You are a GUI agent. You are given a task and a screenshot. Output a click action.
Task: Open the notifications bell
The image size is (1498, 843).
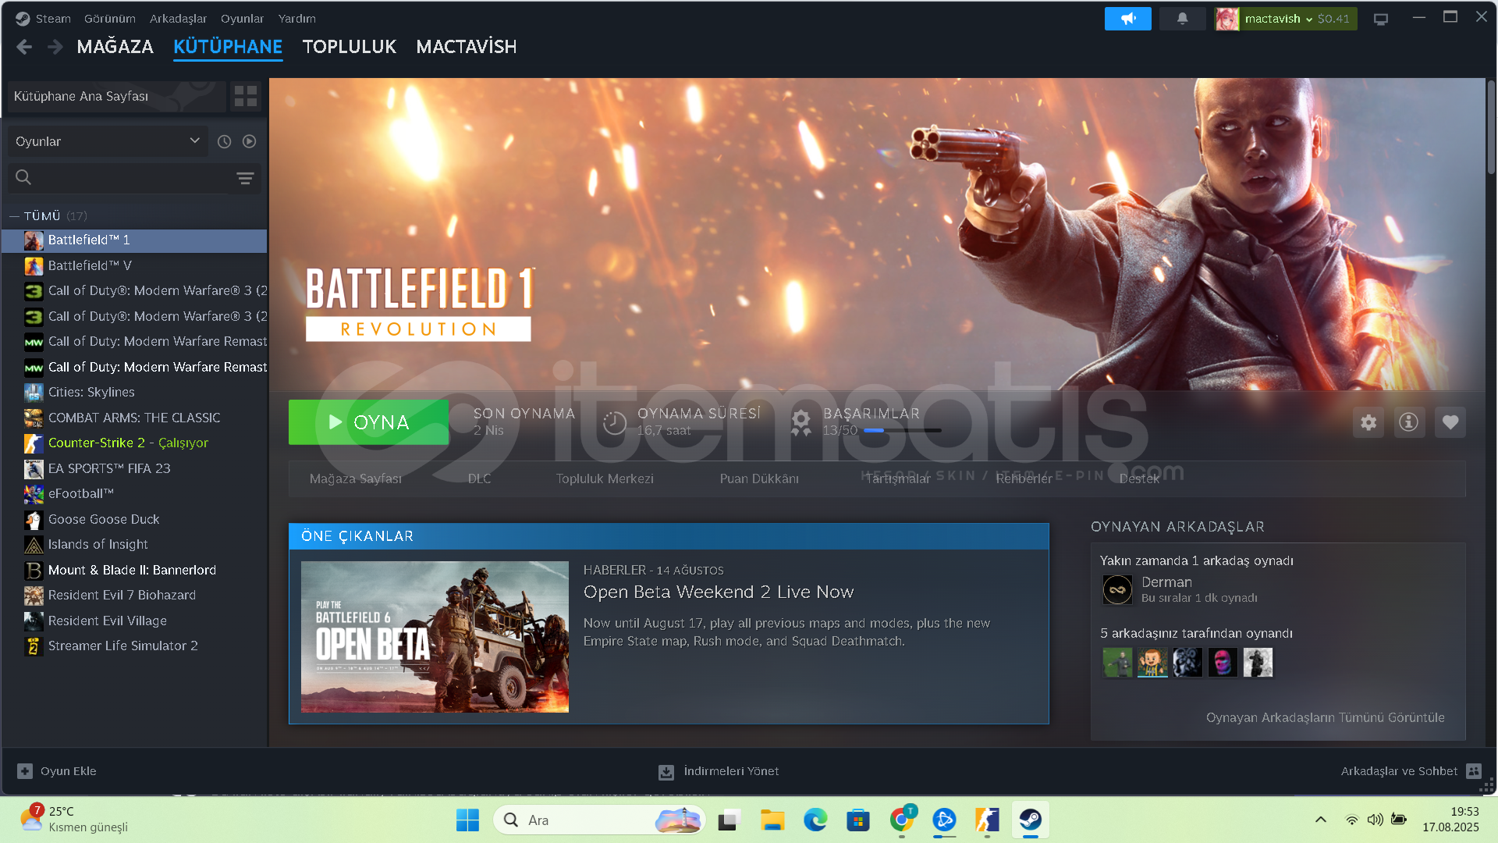click(1182, 19)
